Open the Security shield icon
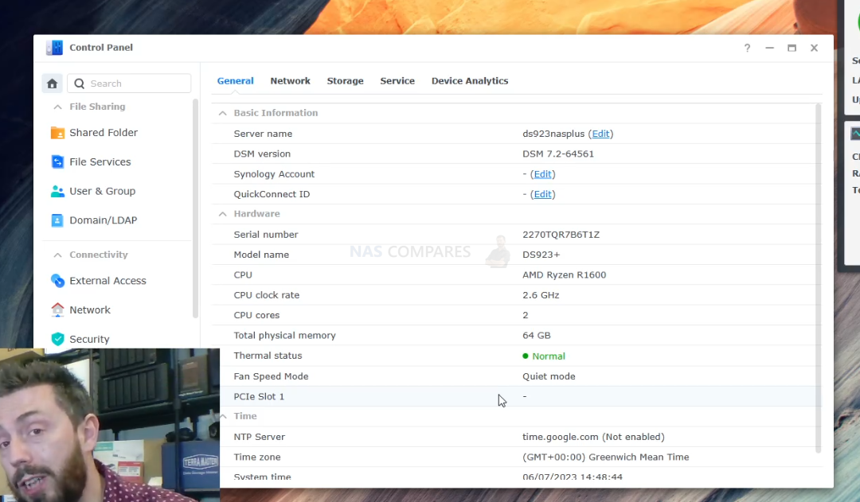Viewport: 860px width, 502px height. (x=57, y=339)
